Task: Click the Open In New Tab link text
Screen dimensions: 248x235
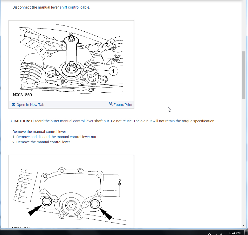Action: (30, 105)
